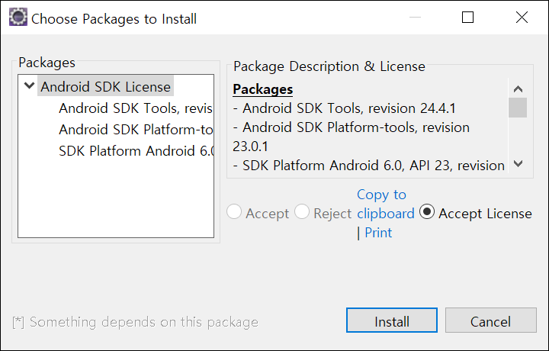The image size is (549, 351).
Task: Select the Android SDK Platform-tools package row
Action: pyautogui.click(x=136, y=130)
